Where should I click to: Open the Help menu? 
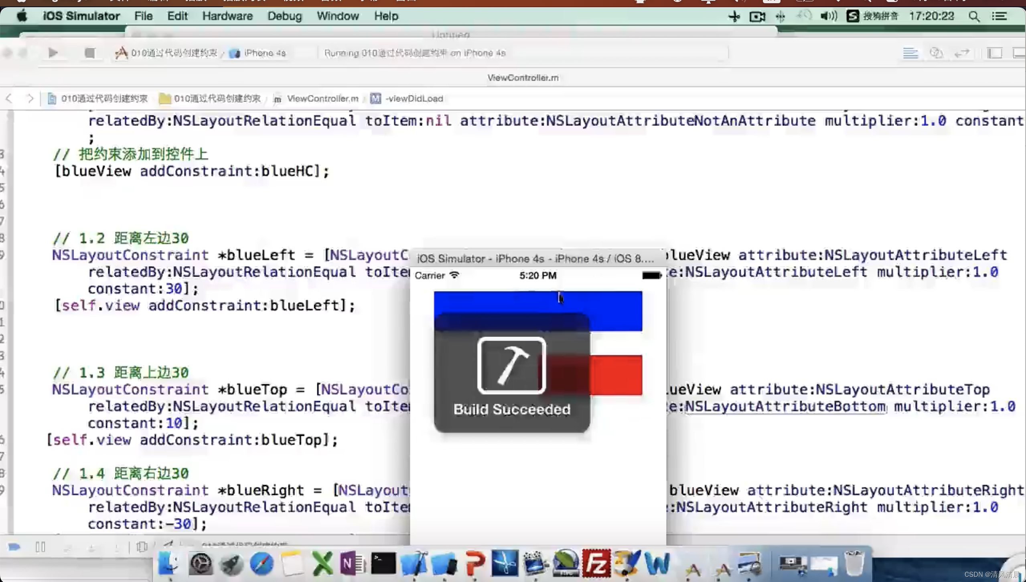tap(386, 16)
